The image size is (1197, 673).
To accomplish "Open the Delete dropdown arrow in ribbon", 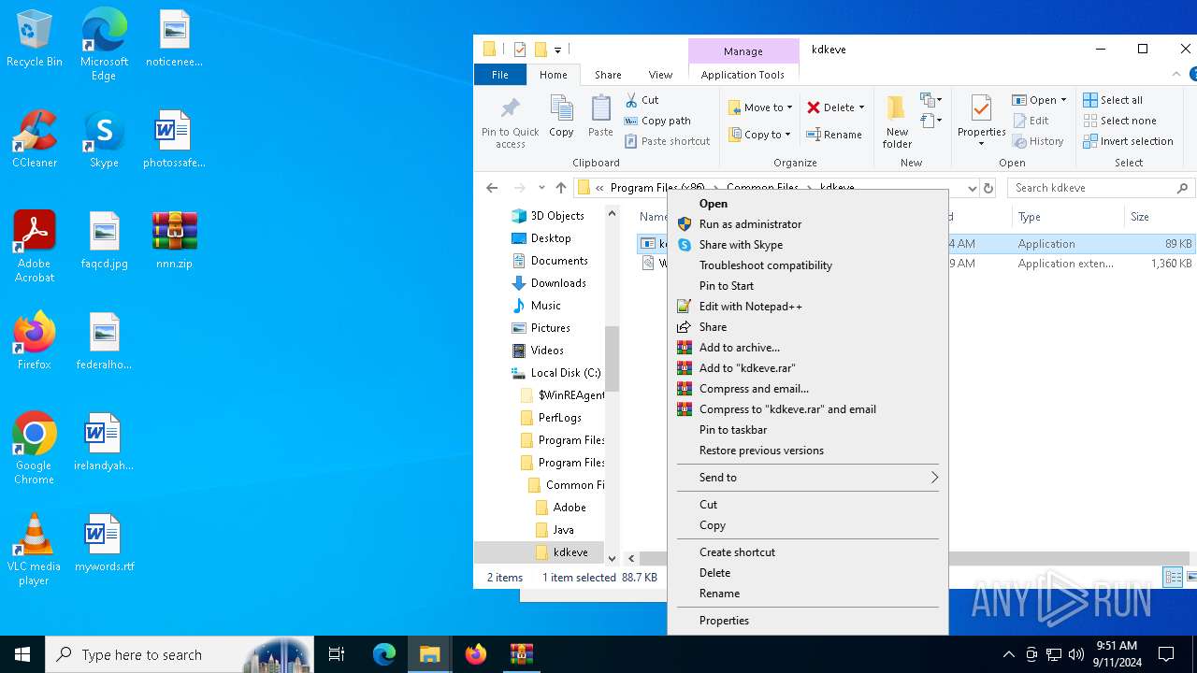I will click(x=861, y=107).
